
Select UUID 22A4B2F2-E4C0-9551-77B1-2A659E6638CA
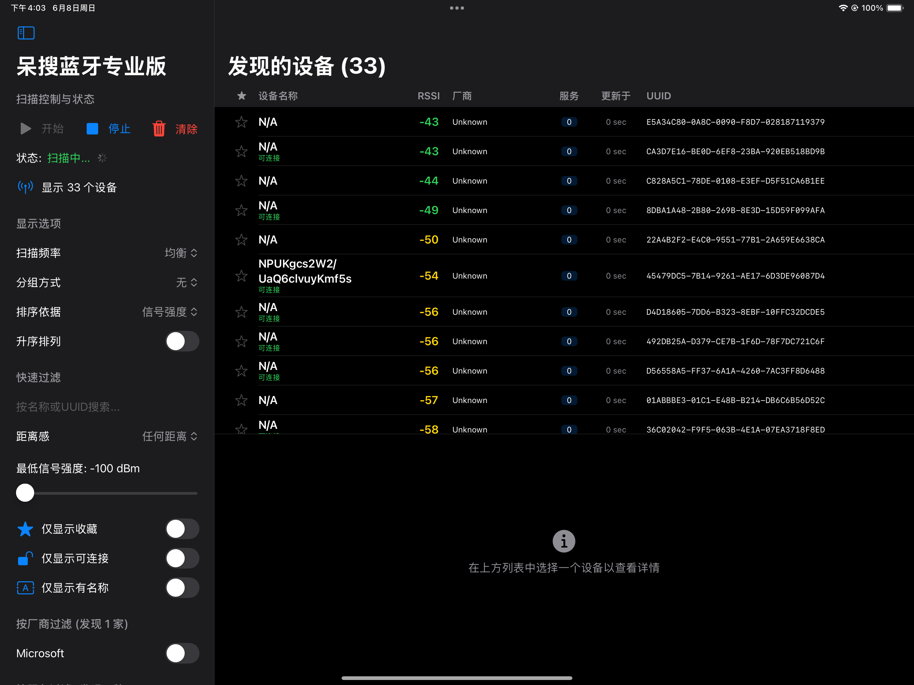point(735,239)
